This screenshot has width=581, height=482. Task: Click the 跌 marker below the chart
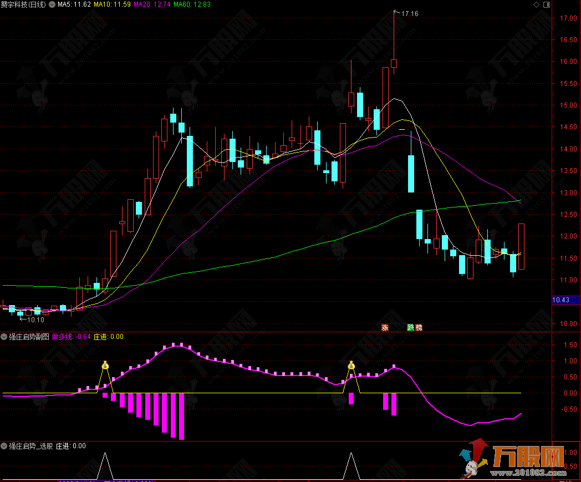(x=411, y=327)
